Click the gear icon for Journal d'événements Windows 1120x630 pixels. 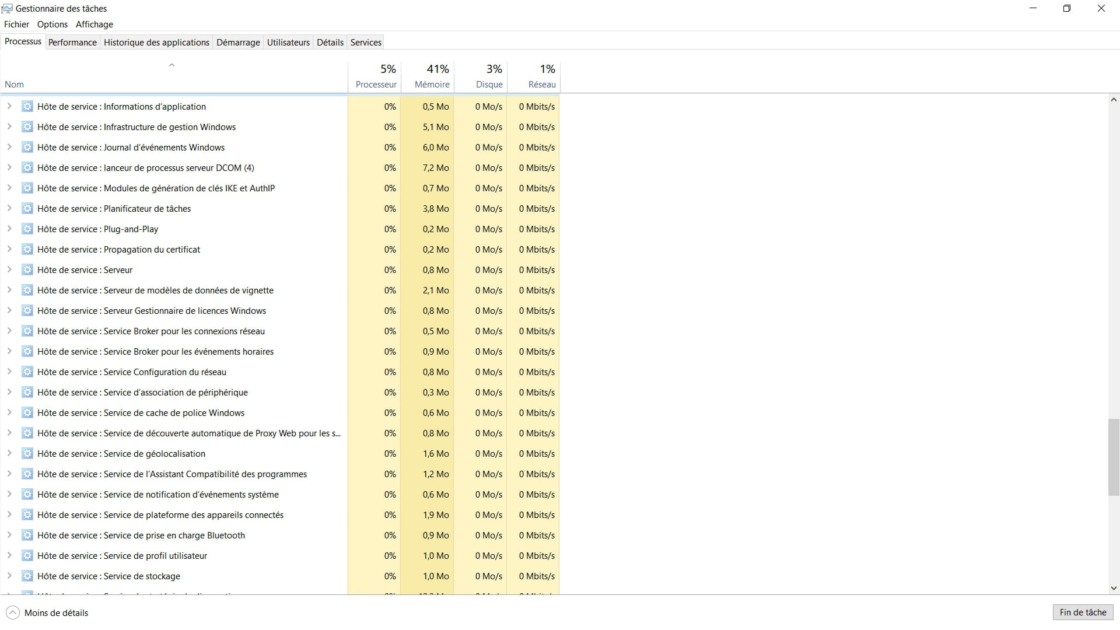(x=27, y=147)
